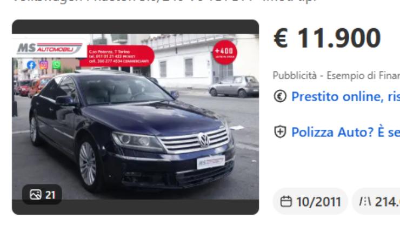
Task: Click the red dealer address banner
Action: point(118,56)
